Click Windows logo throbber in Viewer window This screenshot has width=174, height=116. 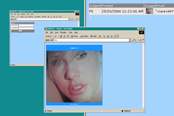pos(142,32)
